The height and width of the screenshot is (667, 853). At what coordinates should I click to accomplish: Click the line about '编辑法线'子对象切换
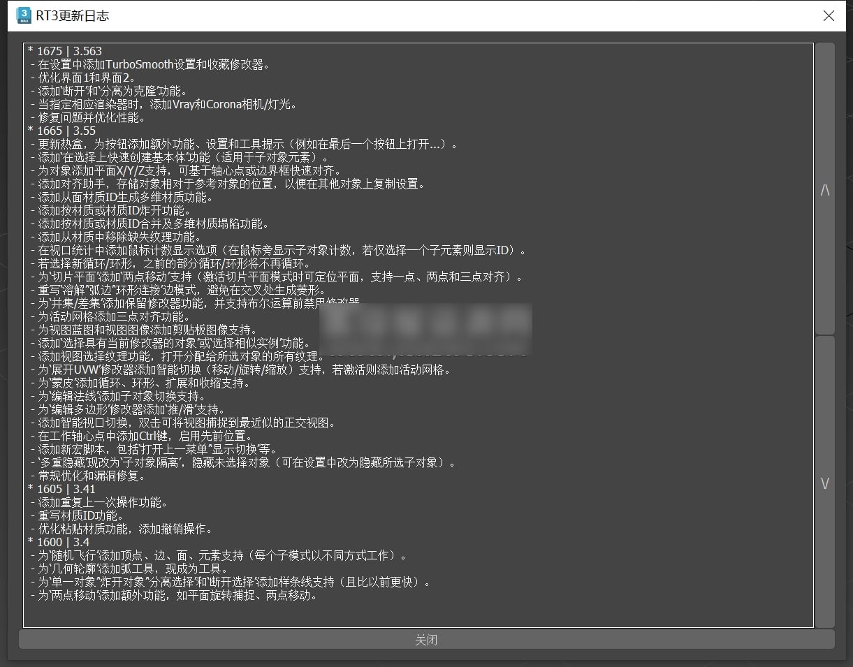point(118,396)
